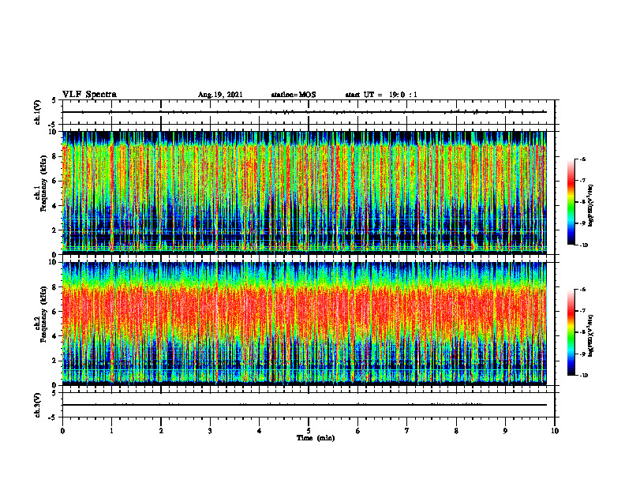Click time axis tick label '6'
Image resolution: width=625 pixels, height=483 pixels.
(358, 431)
